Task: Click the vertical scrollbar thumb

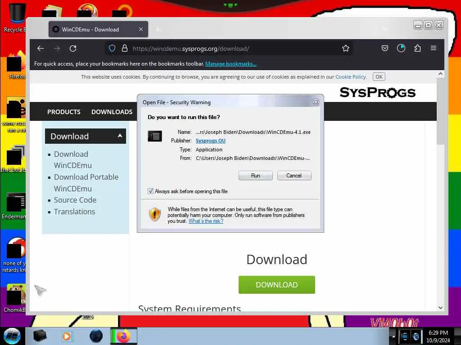Action: point(440,111)
